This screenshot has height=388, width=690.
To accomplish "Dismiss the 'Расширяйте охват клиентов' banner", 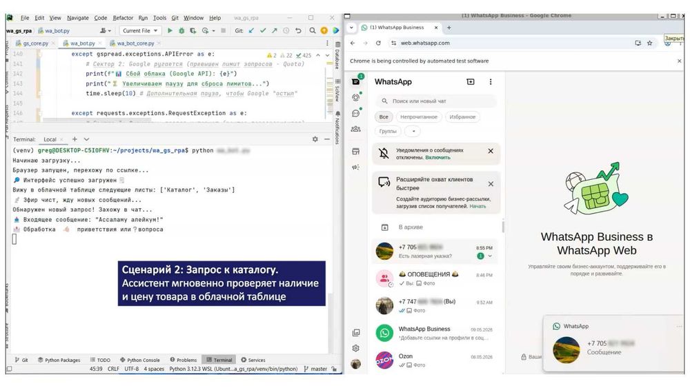I will coord(491,184).
